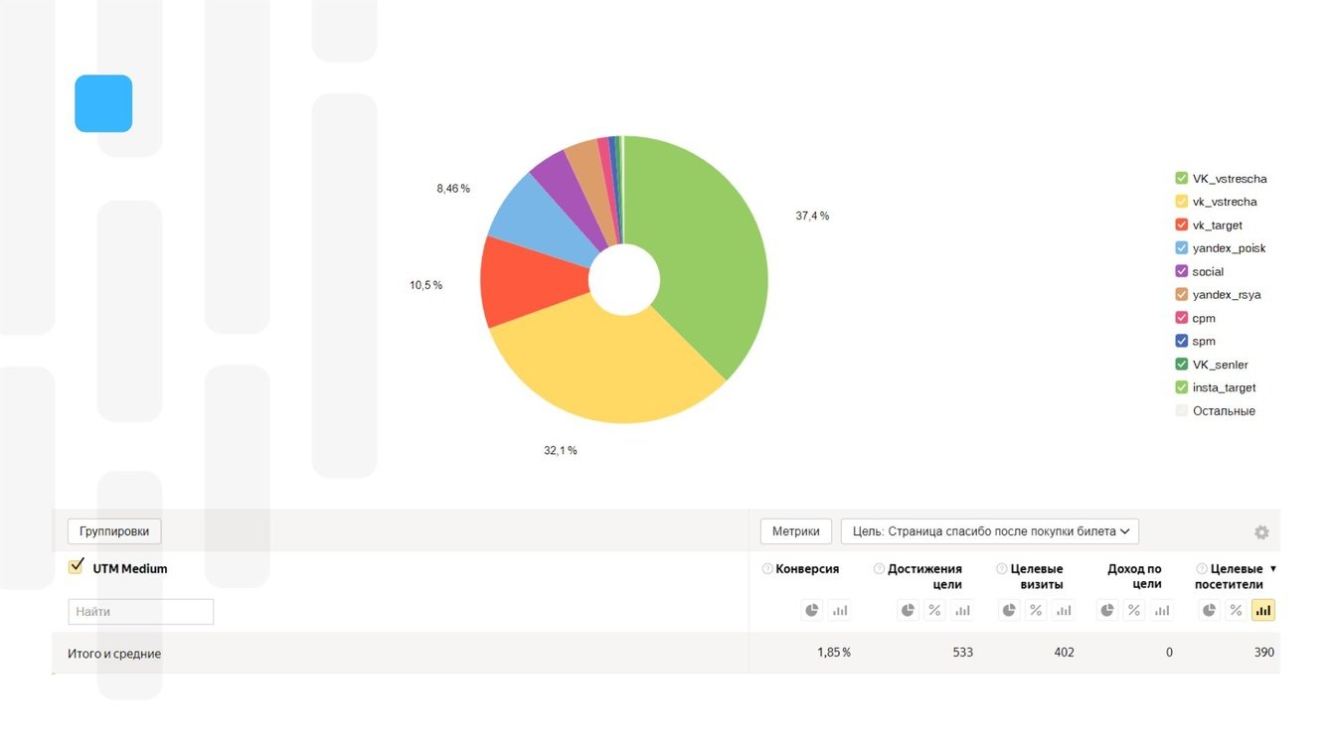Click the UTM Medium header label

pos(130,569)
